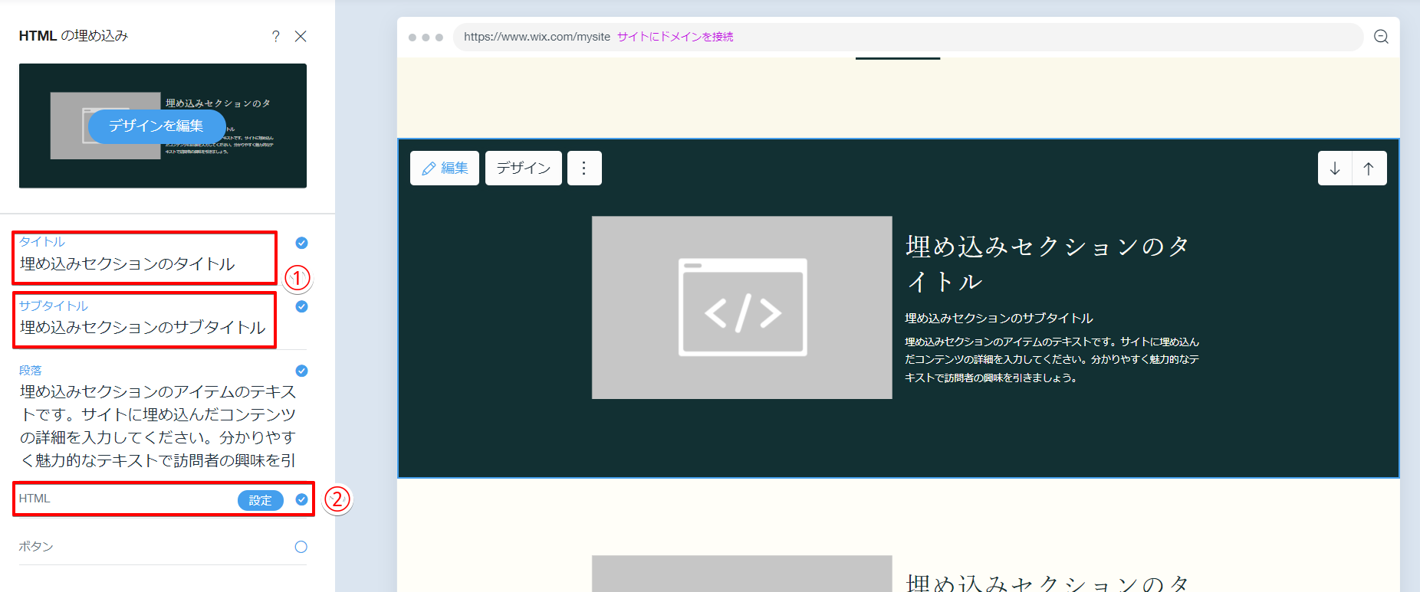1420x592 pixels.
Task: Click the HTML code placeholder image
Action: (741, 307)
